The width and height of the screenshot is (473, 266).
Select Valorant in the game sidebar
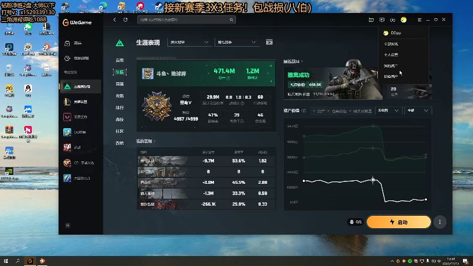click(80, 117)
